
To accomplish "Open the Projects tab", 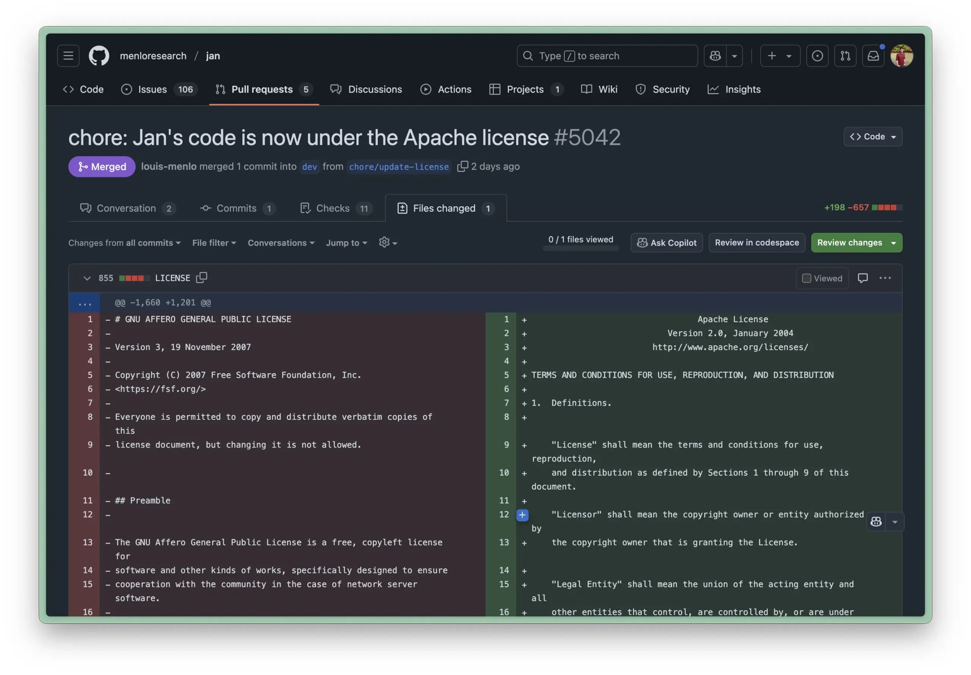I will (526, 89).
